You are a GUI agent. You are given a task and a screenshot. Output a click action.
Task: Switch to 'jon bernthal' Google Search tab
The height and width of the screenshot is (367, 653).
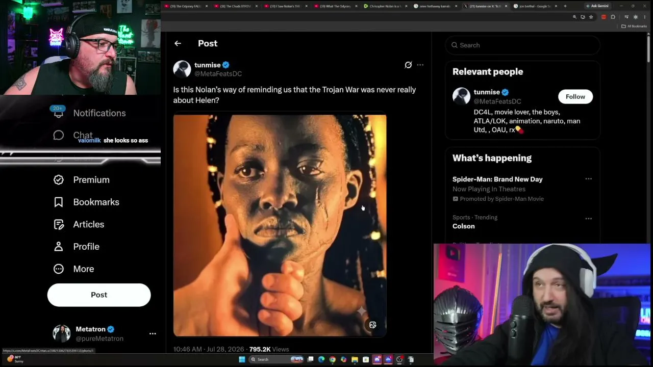[535, 6]
